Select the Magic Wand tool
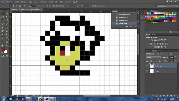179x101 pixels. [x=7, y=17]
